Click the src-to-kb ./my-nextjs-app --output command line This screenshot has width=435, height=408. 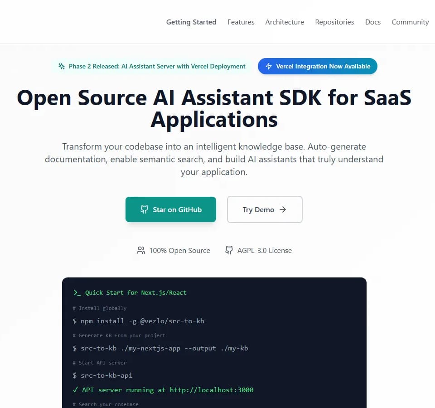(160, 348)
